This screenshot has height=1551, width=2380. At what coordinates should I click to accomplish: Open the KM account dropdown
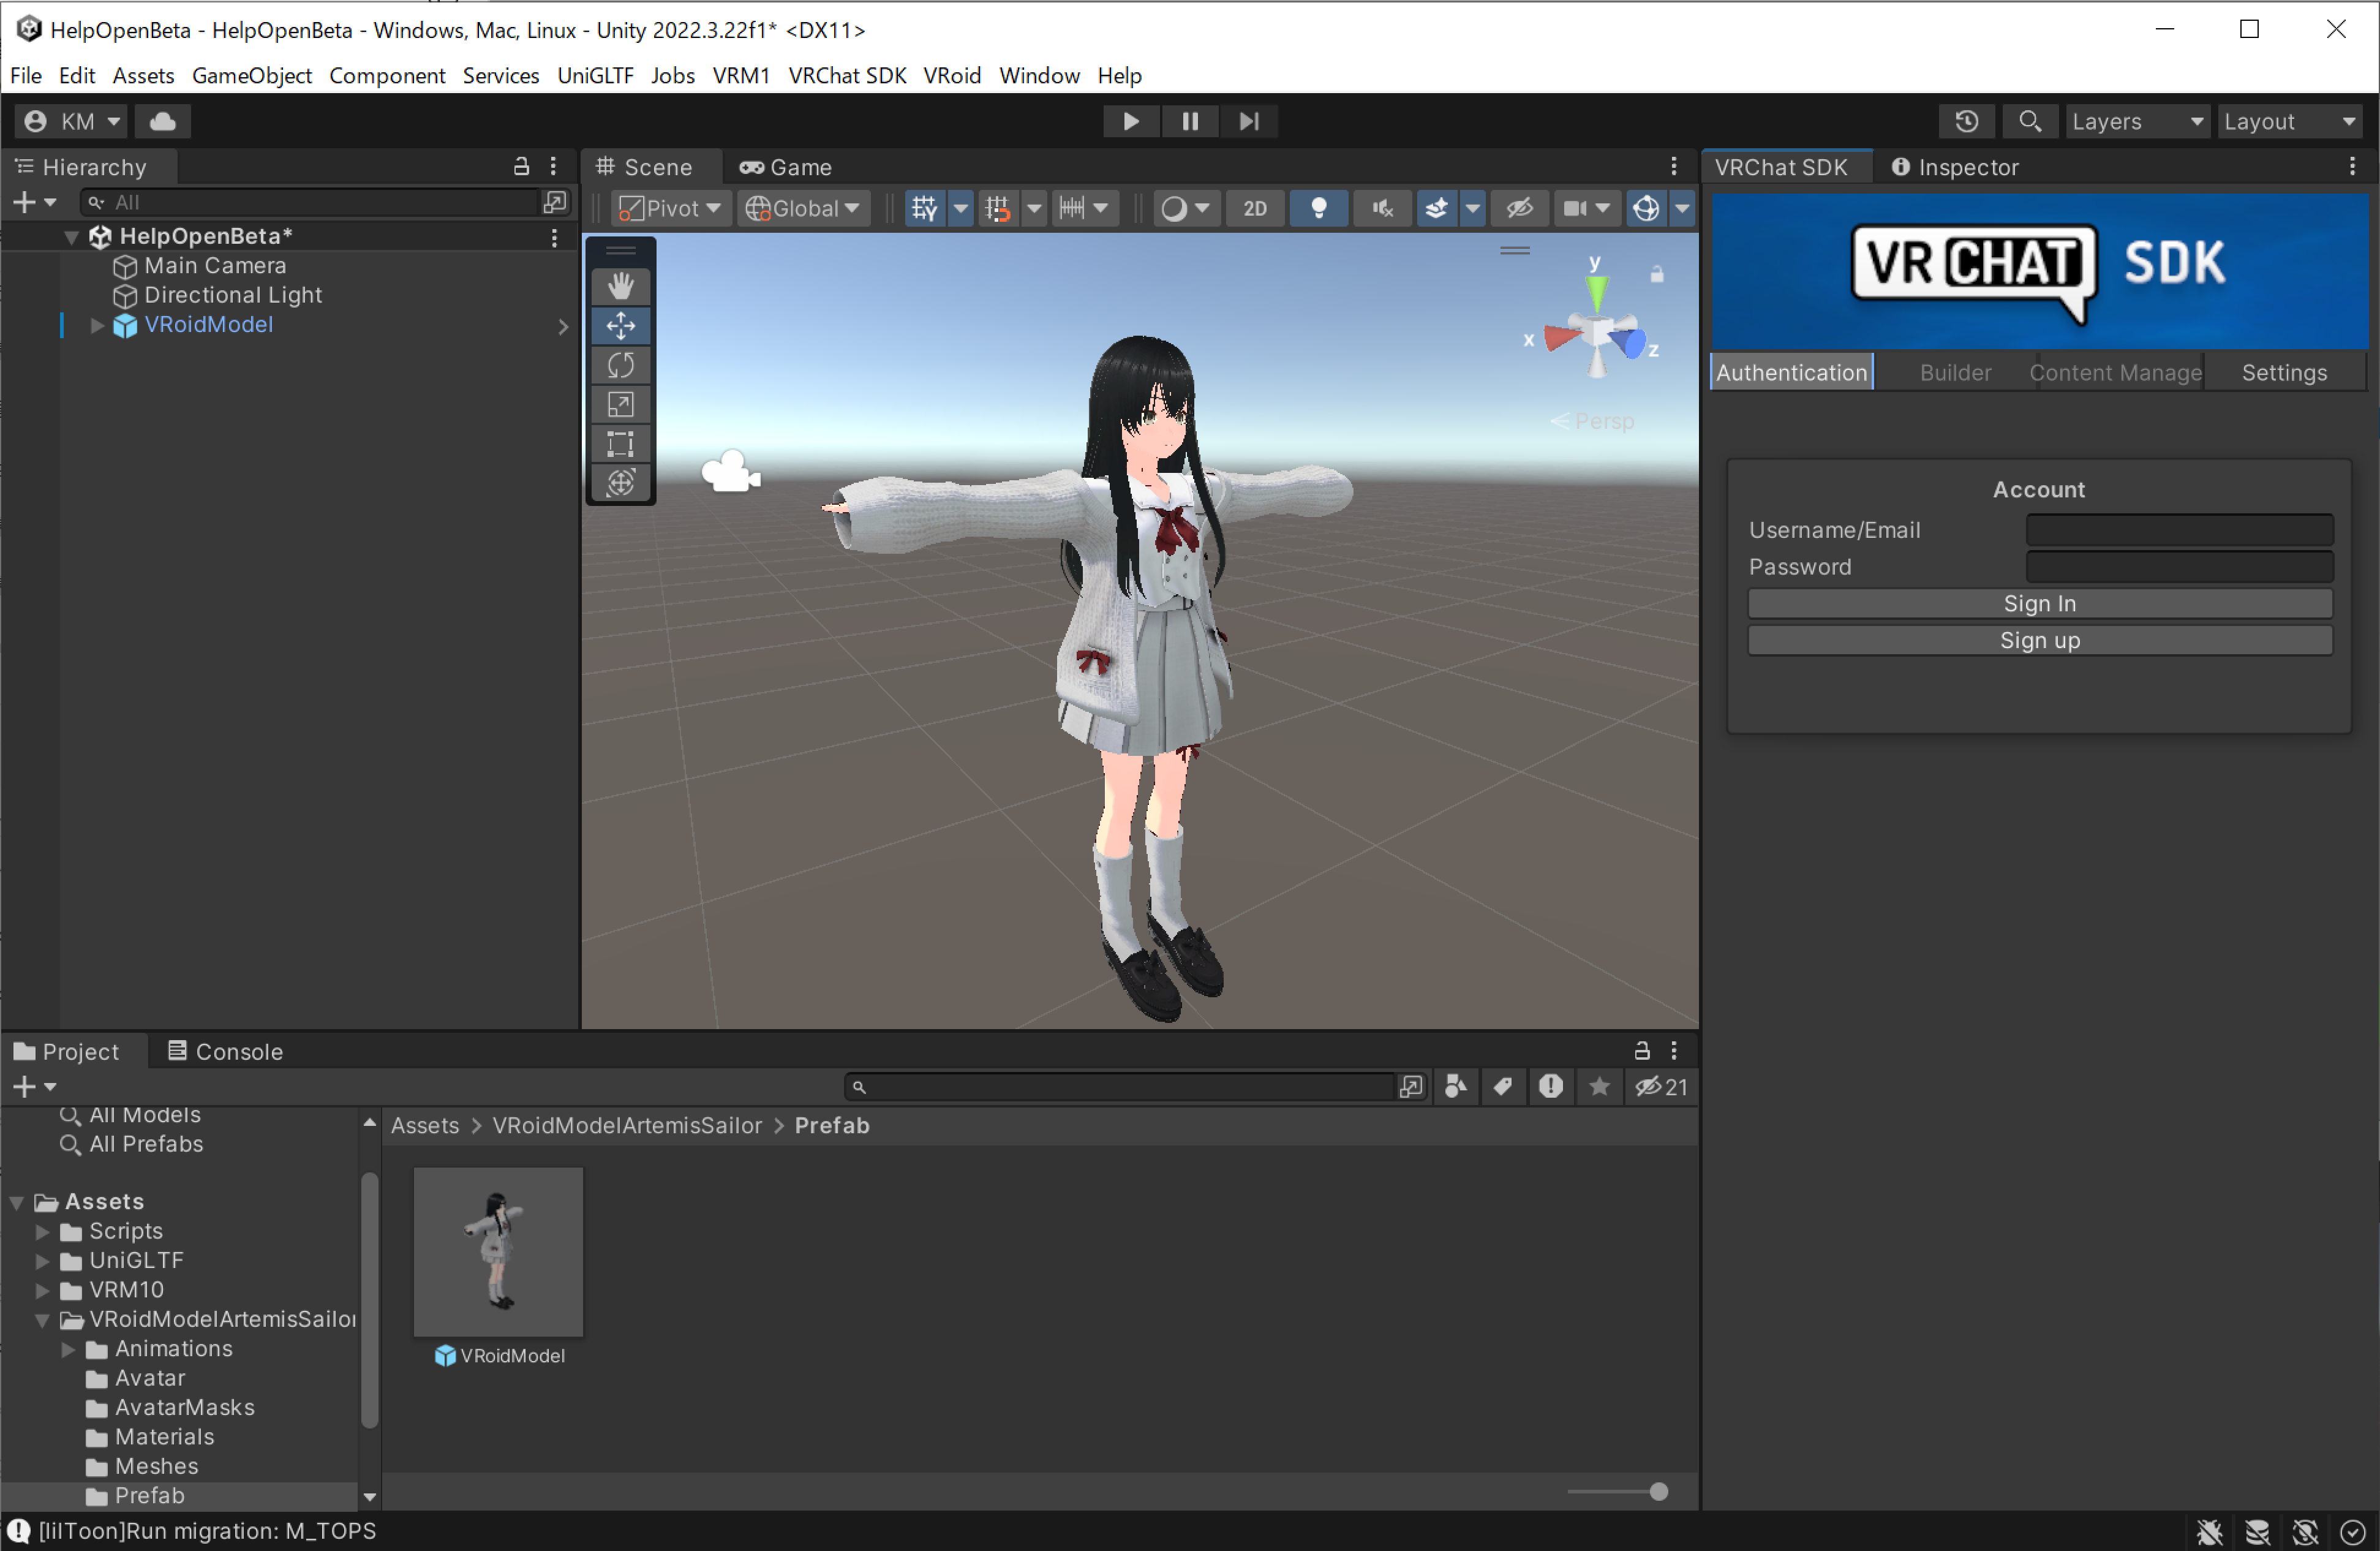(72, 121)
